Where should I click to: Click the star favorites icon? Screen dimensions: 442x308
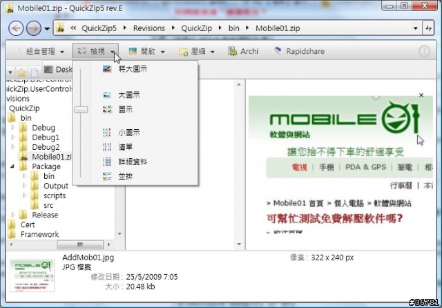tap(21, 73)
